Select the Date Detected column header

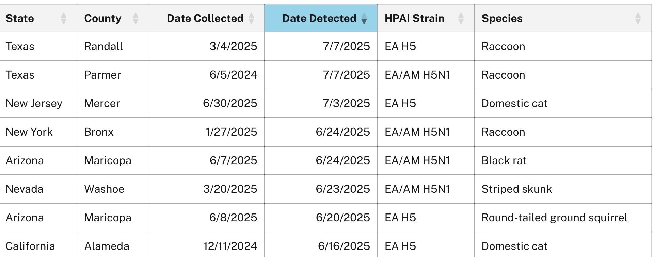pos(319,18)
